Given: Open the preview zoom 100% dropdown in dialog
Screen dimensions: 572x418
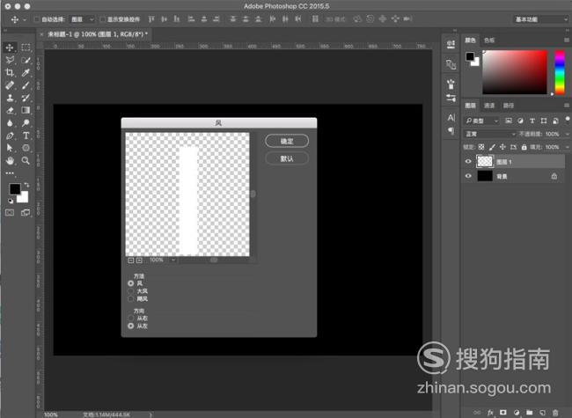Looking at the screenshot, I should tap(173, 260).
